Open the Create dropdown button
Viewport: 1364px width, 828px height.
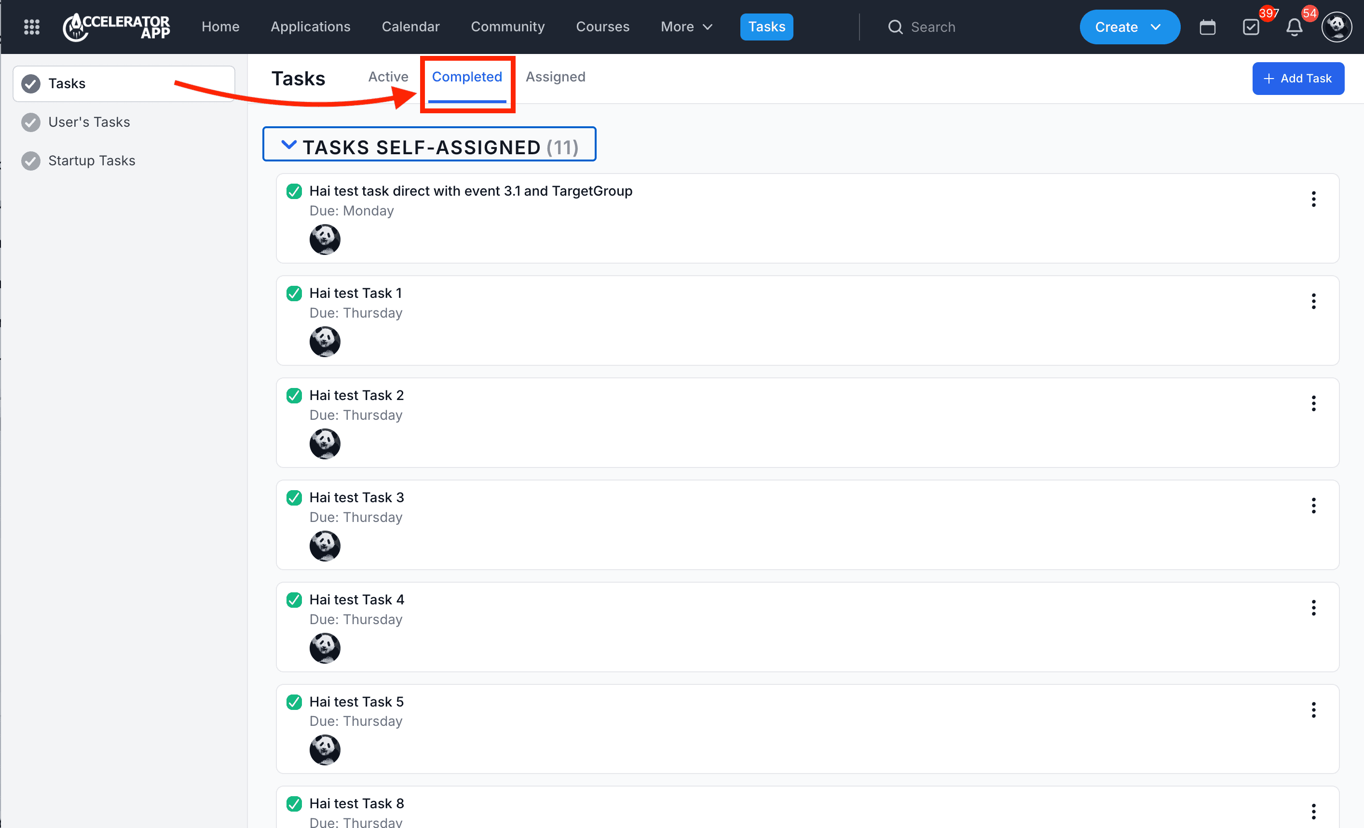point(1129,27)
